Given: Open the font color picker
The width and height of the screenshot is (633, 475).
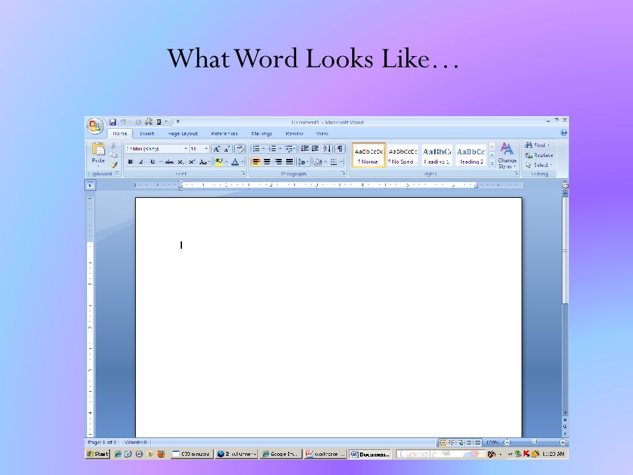Looking at the screenshot, I should [234, 162].
